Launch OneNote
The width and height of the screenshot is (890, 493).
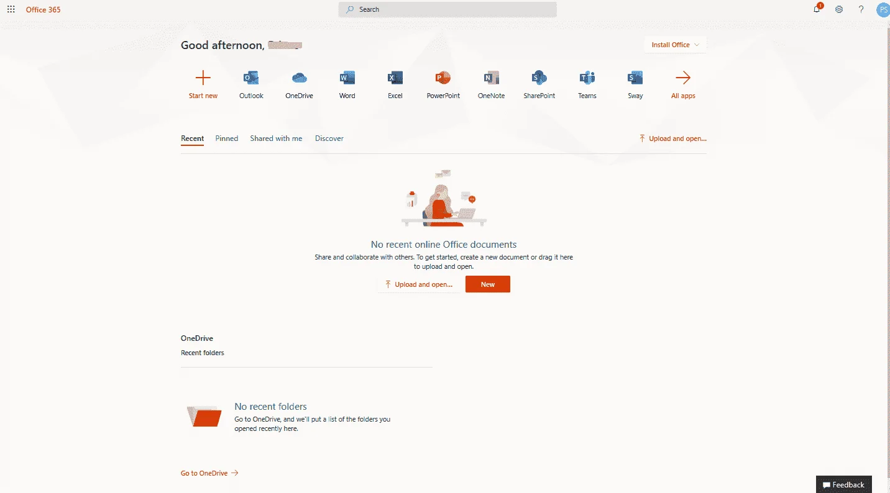(491, 84)
